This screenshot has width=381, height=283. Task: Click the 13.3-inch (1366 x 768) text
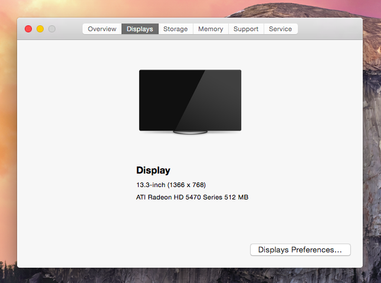click(x=171, y=185)
